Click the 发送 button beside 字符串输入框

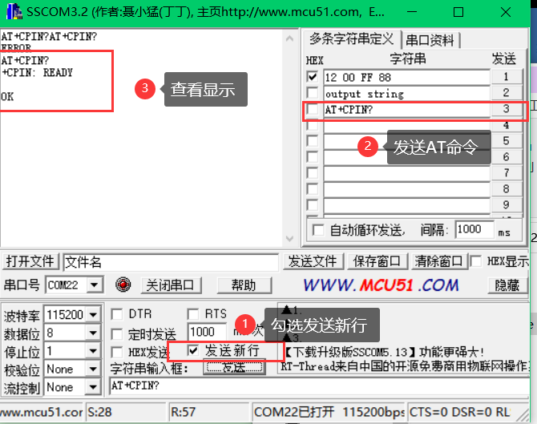click(234, 367)
